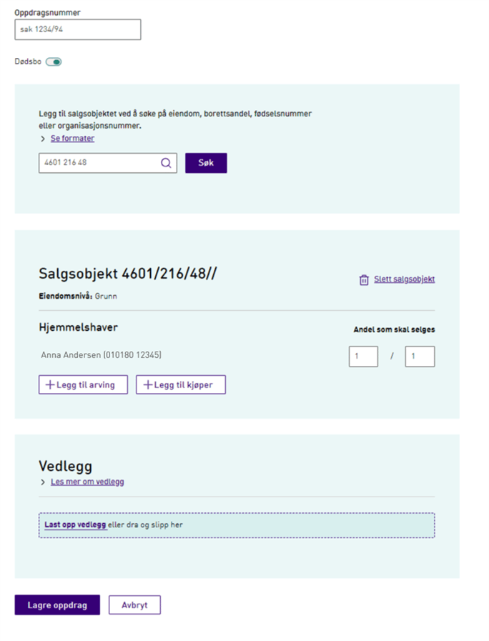This screenshot has height=641, width=489.
Task: Click Lagre oppdrag button
Action: click(x=57, y=605)
